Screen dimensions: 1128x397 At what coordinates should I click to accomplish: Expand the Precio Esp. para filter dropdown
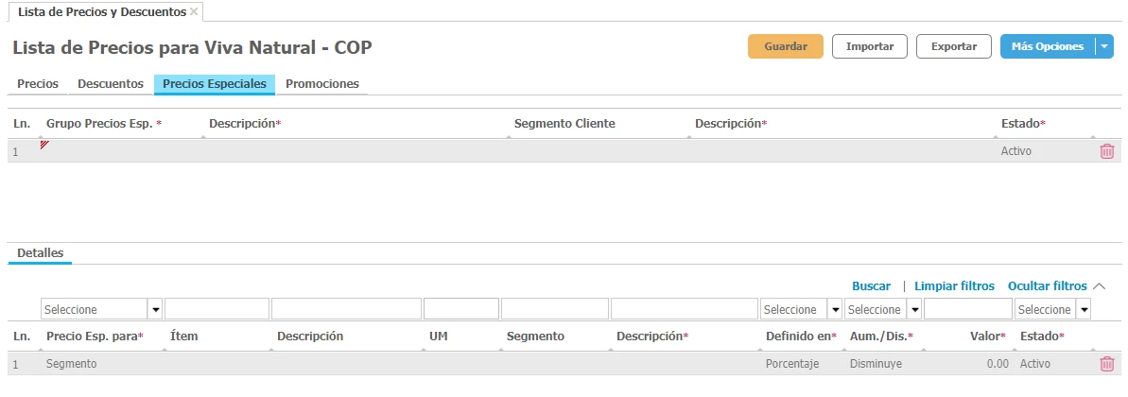point(155,310)
